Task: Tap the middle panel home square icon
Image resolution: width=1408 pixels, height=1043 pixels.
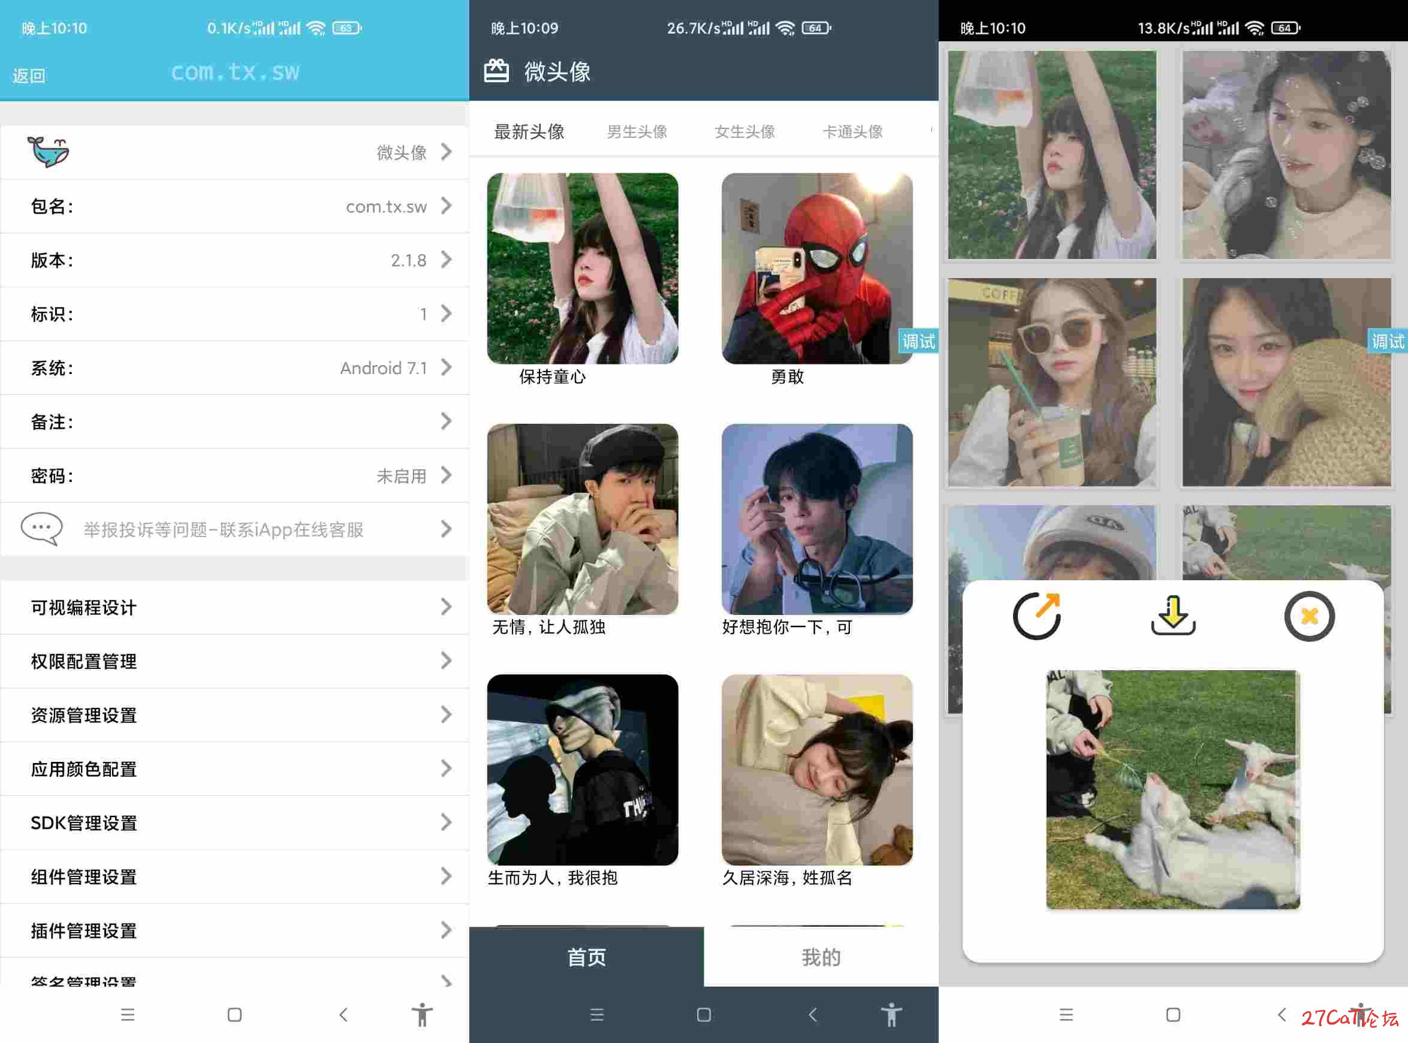Action: tap(704, 1015)
